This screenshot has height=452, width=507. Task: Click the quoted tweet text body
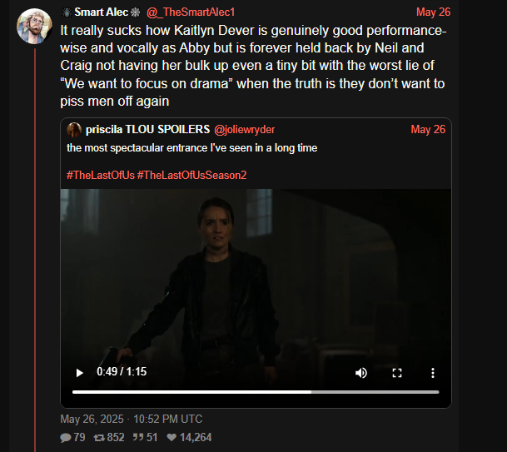191,148
